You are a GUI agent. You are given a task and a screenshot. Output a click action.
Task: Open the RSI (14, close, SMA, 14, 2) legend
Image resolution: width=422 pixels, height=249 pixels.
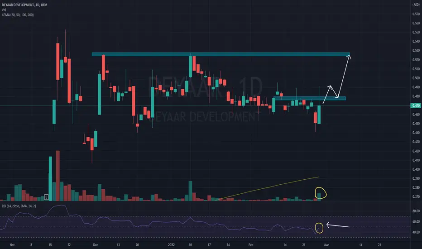click(x=19, y=206)
